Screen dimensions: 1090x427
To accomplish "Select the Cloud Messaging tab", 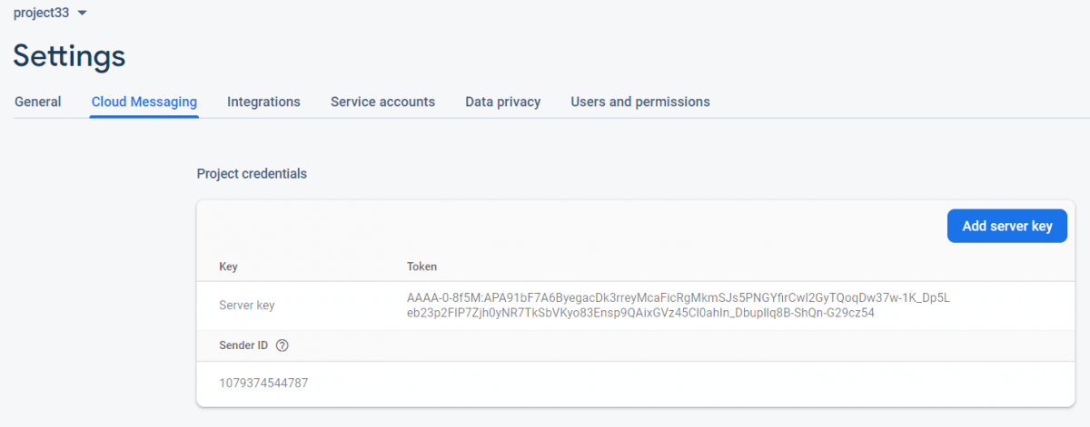I will pyautogui.click(x=144, y=102).
